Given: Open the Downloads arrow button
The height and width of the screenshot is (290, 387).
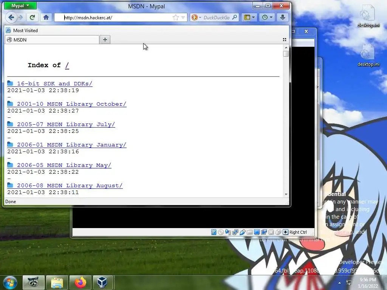Looking at the screenshot, I should (x=283, y=17).
